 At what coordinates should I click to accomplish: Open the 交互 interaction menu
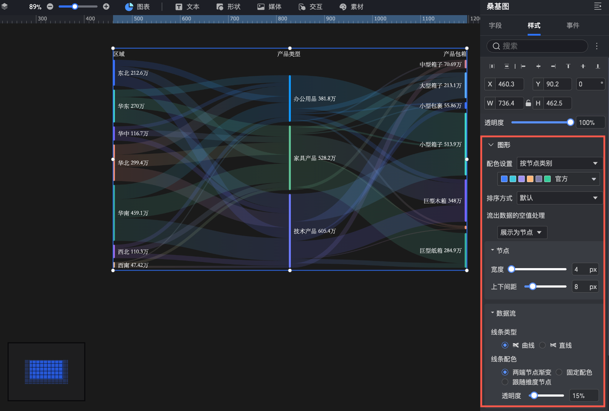(x=310, y=7)
